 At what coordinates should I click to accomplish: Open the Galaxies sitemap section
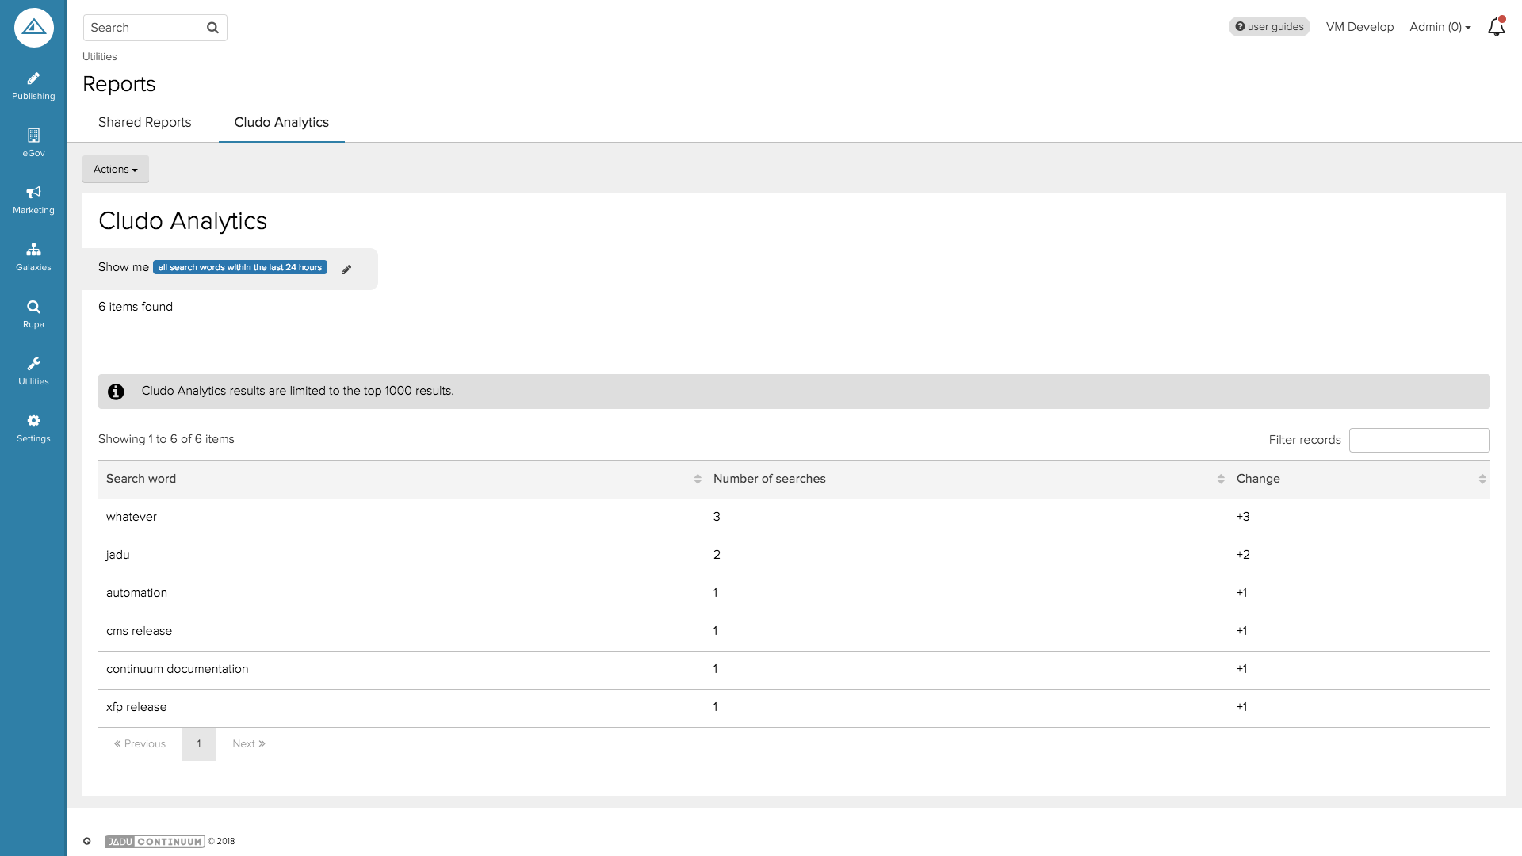point(33,258)
